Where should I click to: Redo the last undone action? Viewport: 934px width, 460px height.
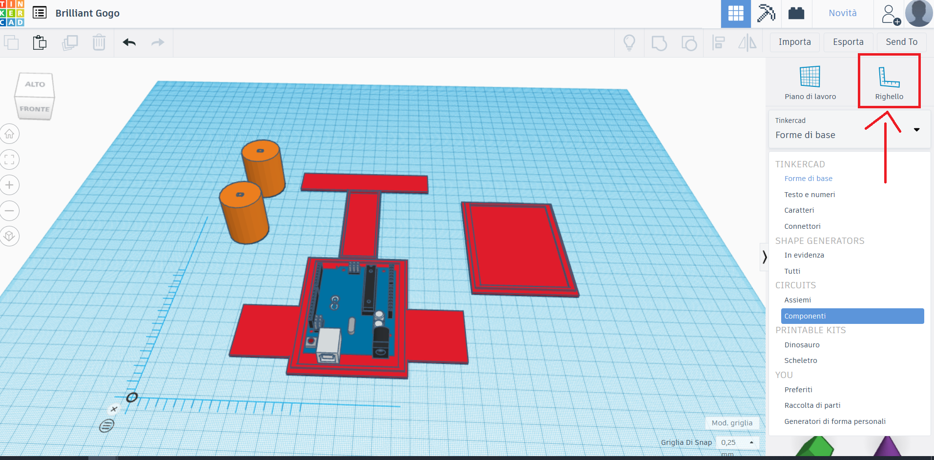(158, 43)
